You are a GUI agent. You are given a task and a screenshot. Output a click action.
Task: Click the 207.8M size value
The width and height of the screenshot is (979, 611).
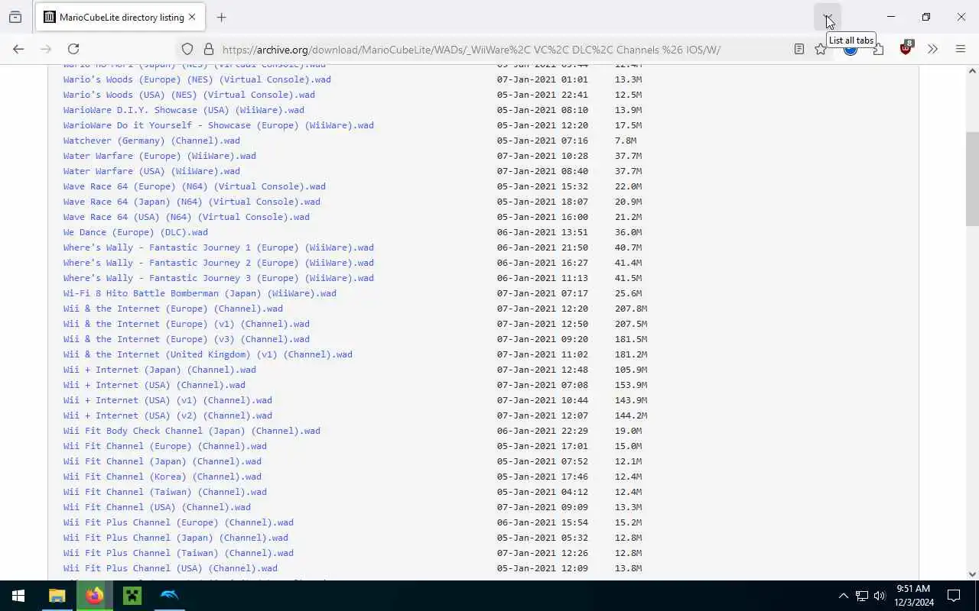pos(631,309)
